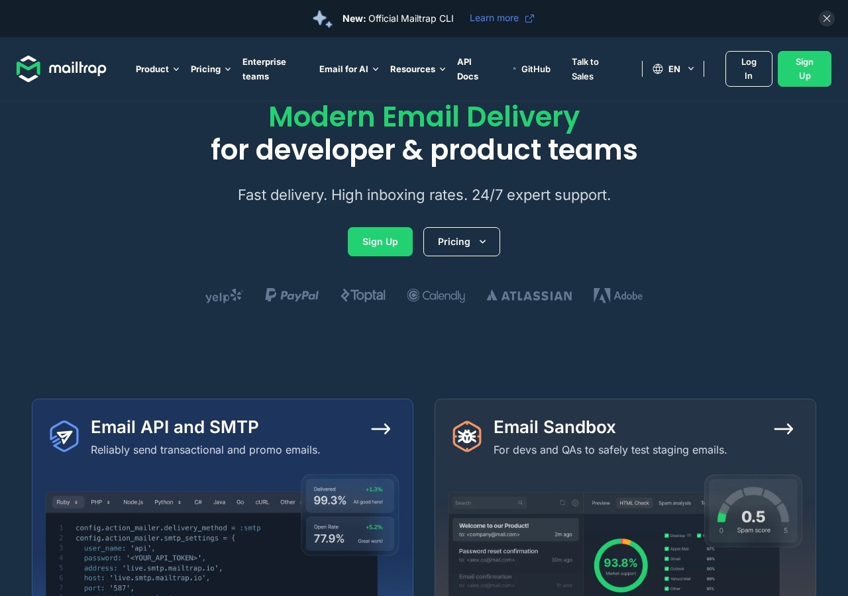
Task: Toggle the Desktop checkbox in HTML Check
Action: tap(666, 535)
